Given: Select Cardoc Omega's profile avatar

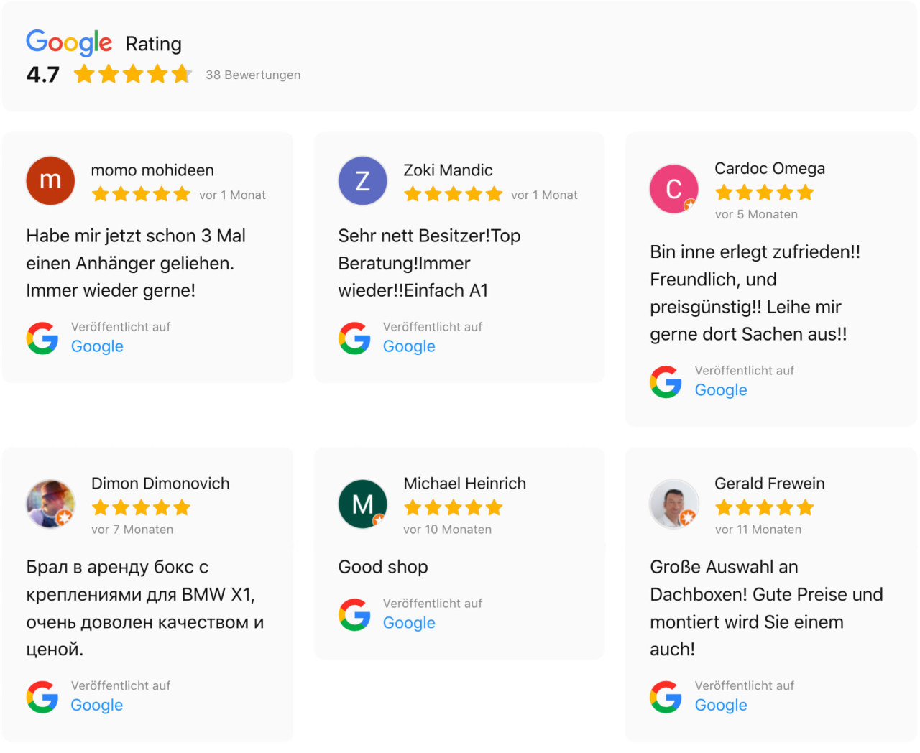Looking at the screenshot, I should [673, 188].
